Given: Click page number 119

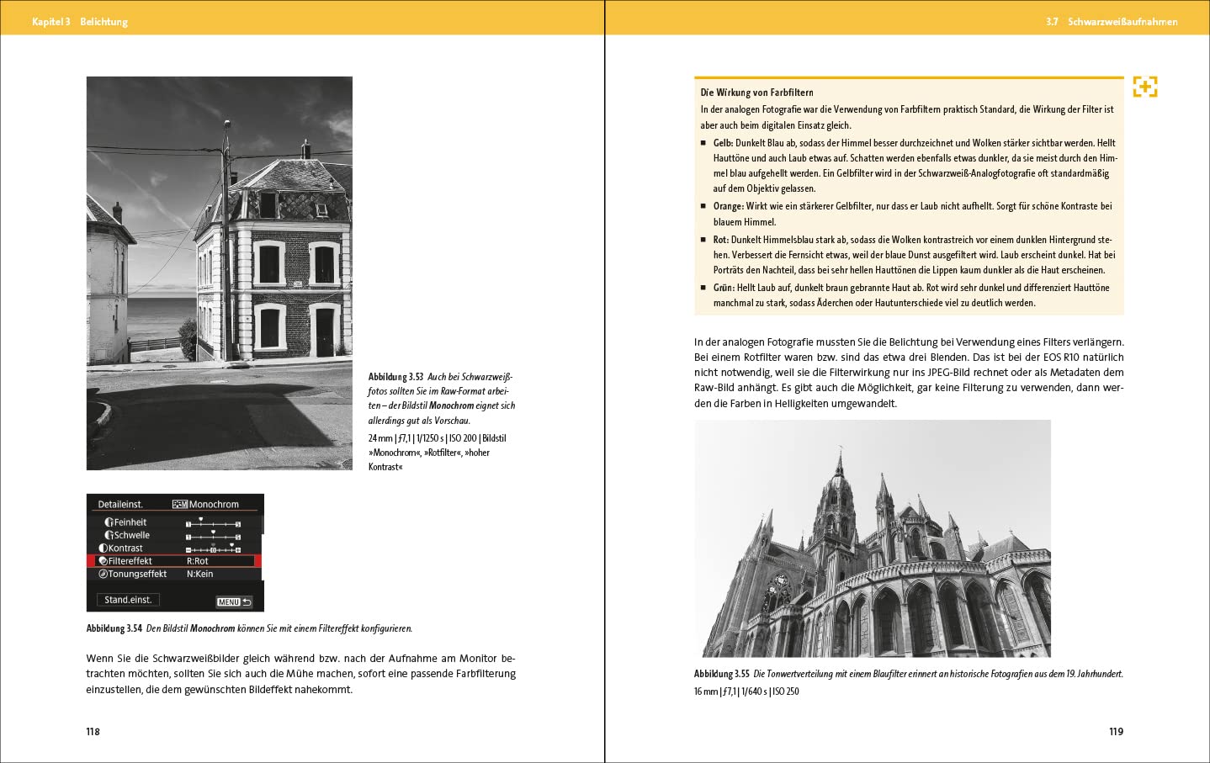Looking at the screenshot, I should (1116, 732).
